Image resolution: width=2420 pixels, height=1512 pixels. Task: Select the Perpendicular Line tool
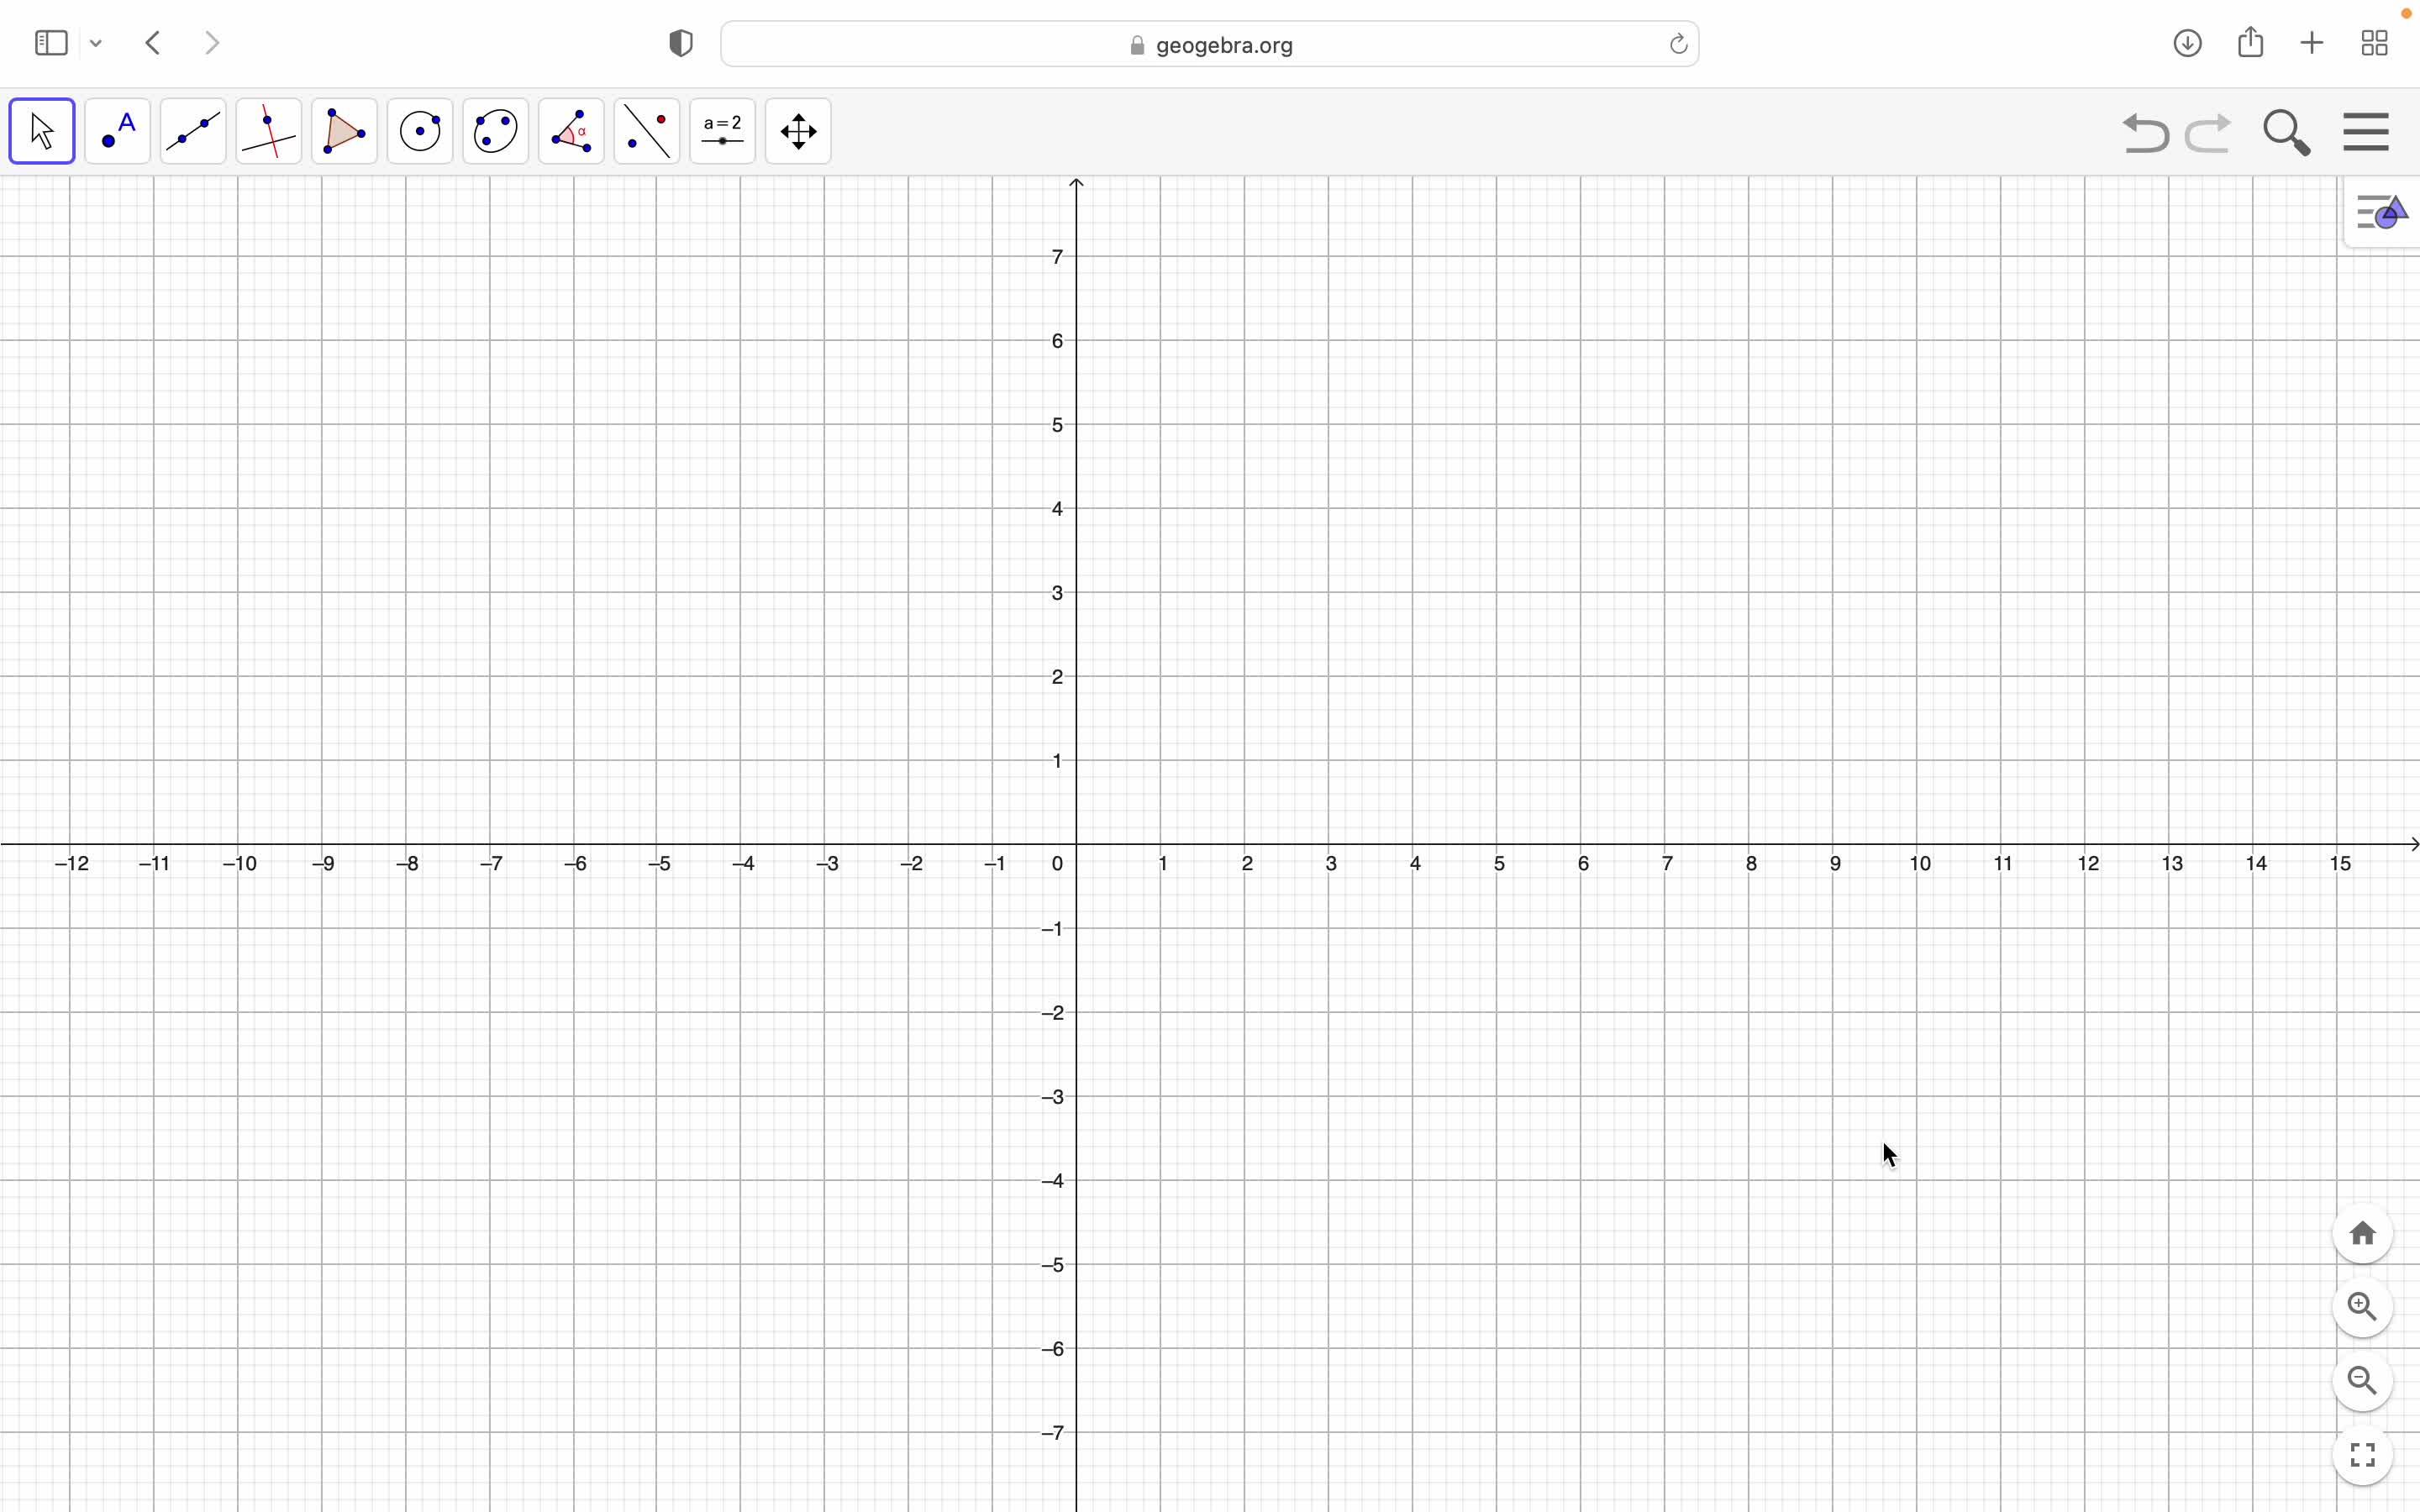point(269,131)
